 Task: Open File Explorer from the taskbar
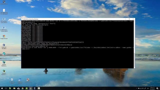pos(14,88)
